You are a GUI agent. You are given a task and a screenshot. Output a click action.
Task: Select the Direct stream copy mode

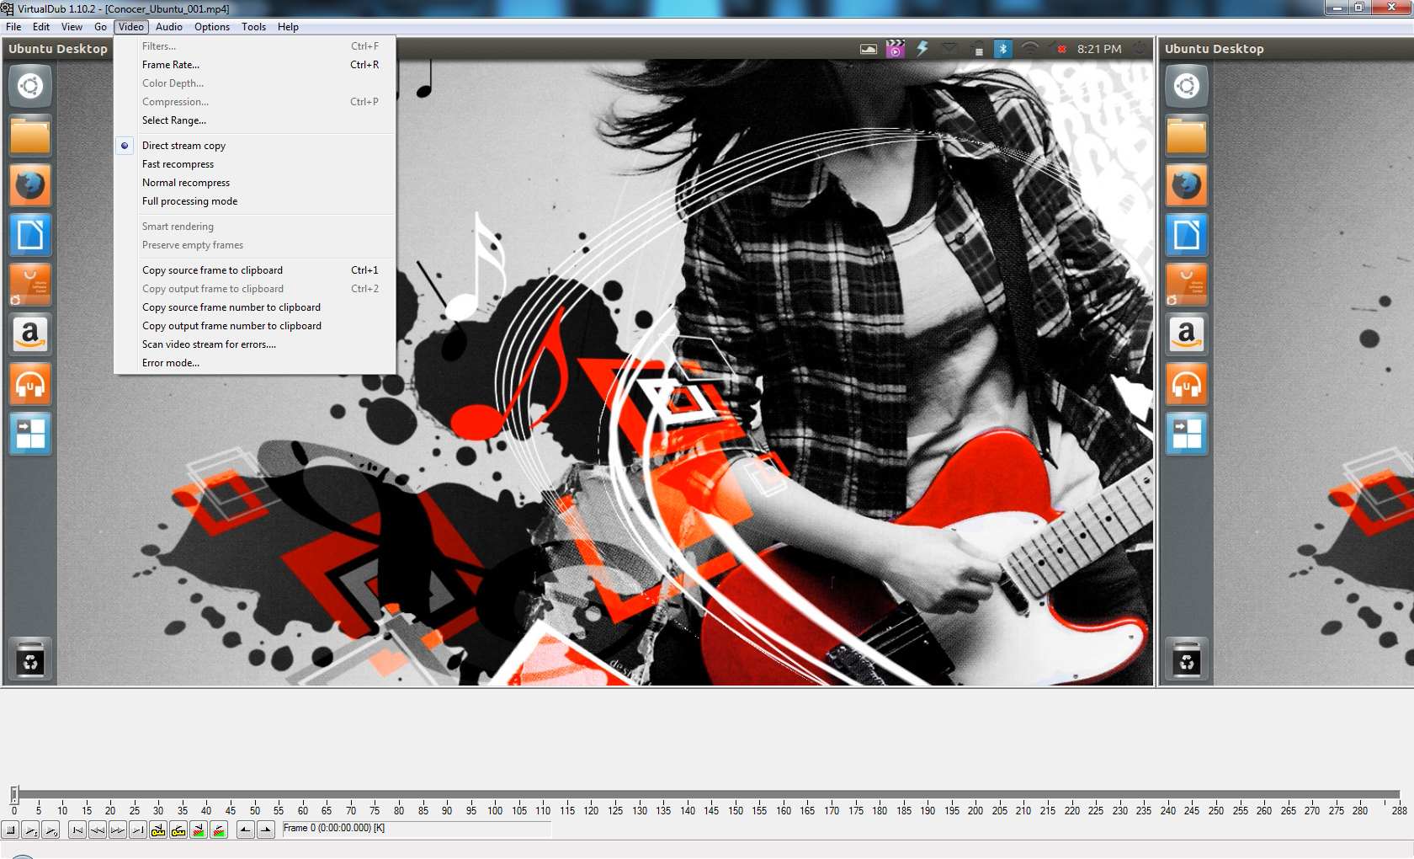[x=255, y=146]
